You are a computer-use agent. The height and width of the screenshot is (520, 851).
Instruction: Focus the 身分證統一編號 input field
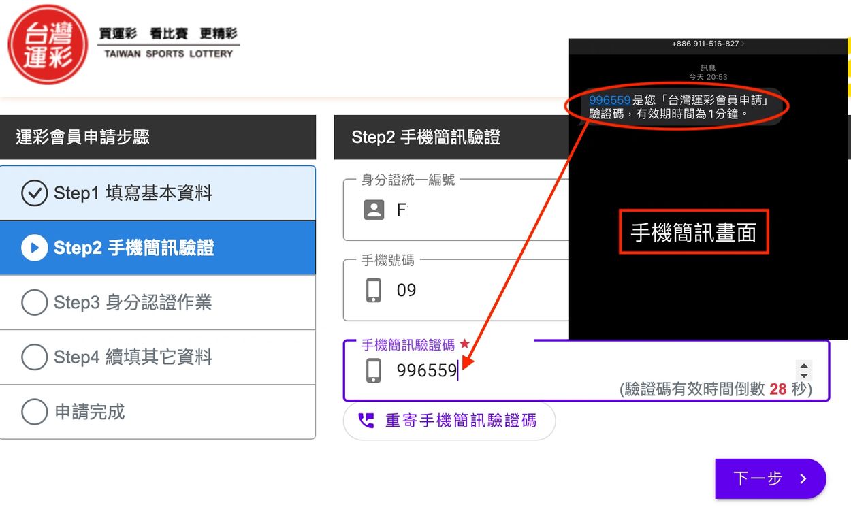pos(456,210)
